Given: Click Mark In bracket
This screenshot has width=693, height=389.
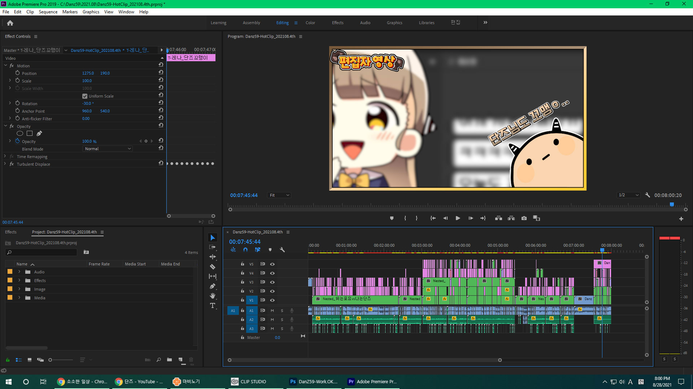Looking at the screenshot, I should pyautogui.click(x=405, y=218).
